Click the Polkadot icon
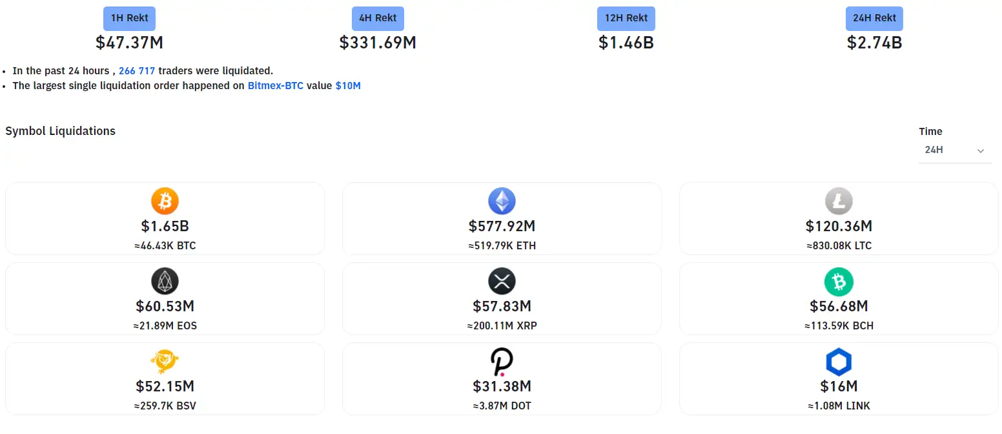The image size is (1002, 434). coord(502,362)
